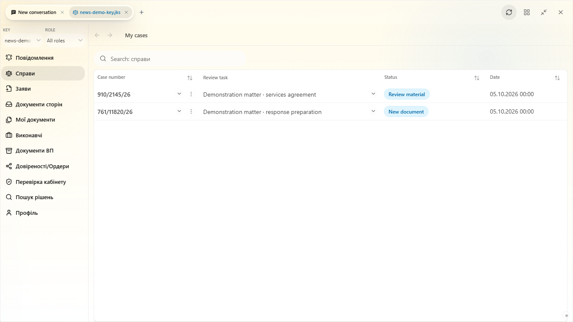Select Справи in the sidebar
The height and width of the screenshot is (322, 573).
pos(43,73)
